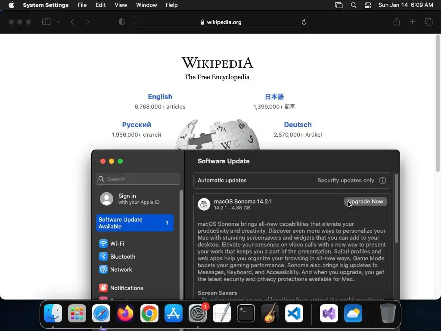Screen dimensions: 441x331
Task: Go back in Safari
Action: click(x=72, y=22)
